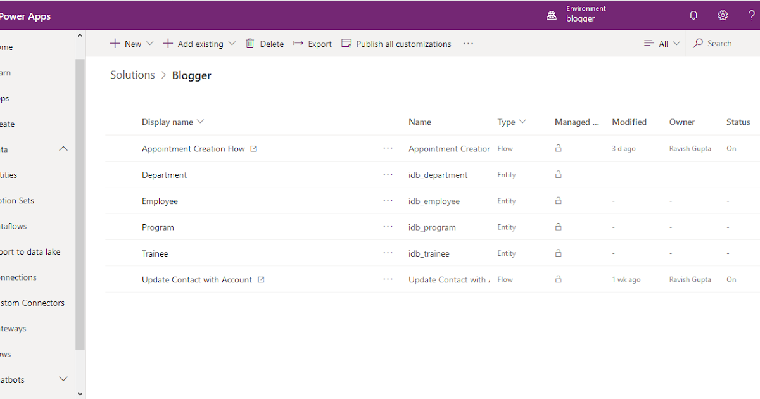The height and width of the screenshot is (399, 760).
Task: Click the more commands ellipsis in the toolbar
Action: [x=468, y=43]
